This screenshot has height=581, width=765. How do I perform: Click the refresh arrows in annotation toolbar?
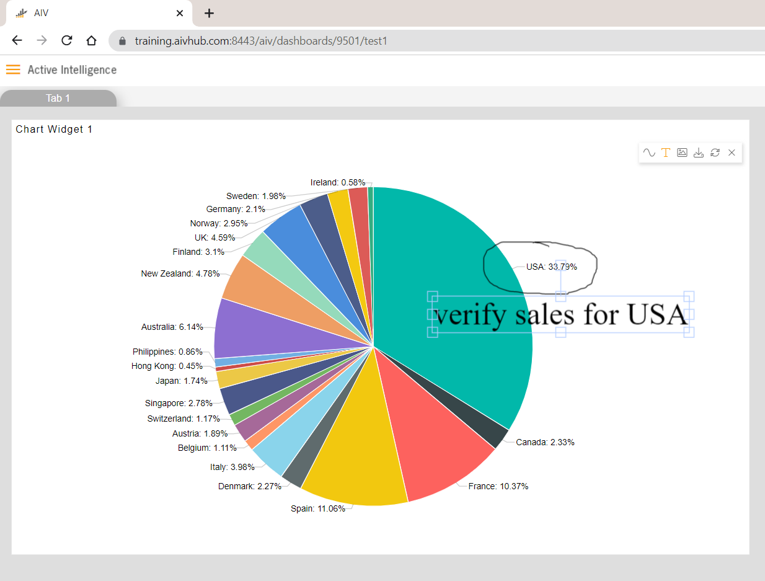coord(715,153)
